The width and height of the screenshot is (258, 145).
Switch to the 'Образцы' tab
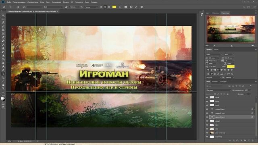pyautogui.click(x=215, y=13)
